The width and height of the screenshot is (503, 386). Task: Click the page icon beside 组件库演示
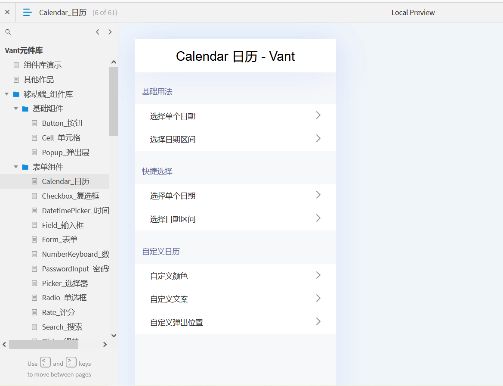[16, 65]
